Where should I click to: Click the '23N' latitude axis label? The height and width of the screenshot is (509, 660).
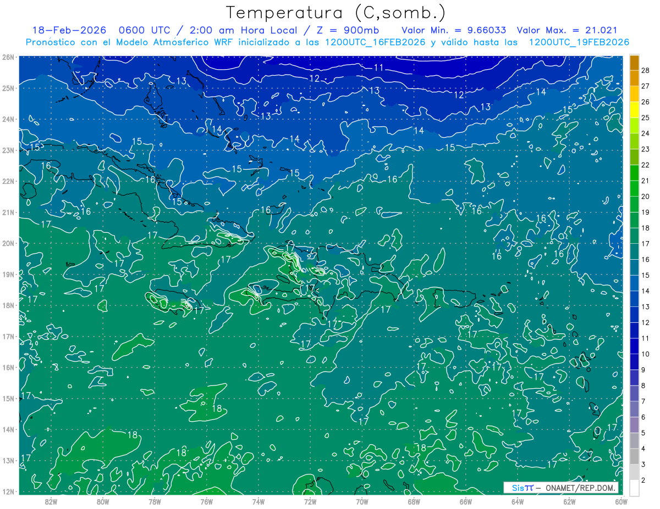tap(8, 150)
